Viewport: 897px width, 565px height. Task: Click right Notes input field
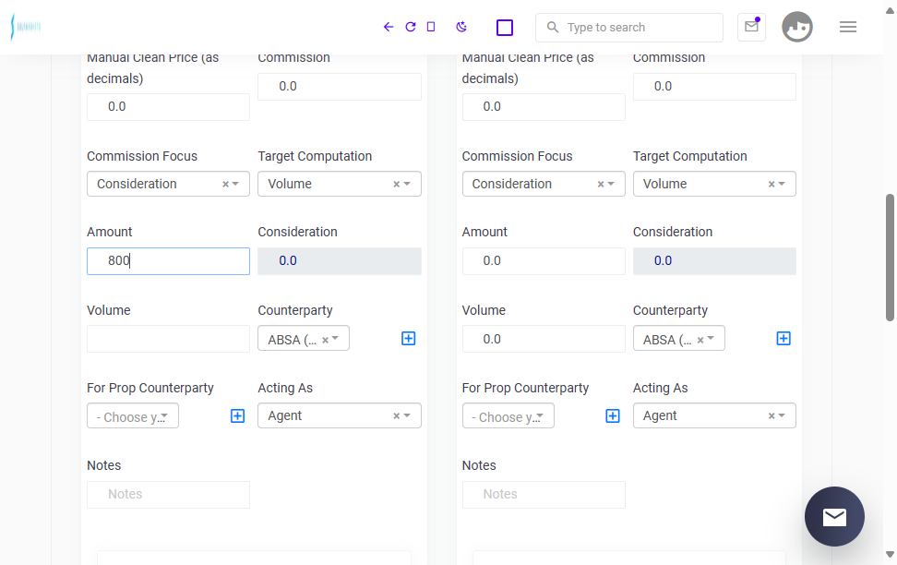click(544, 495)
